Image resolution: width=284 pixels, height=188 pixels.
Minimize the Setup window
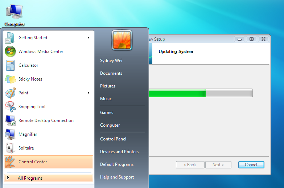pos(239,39)
